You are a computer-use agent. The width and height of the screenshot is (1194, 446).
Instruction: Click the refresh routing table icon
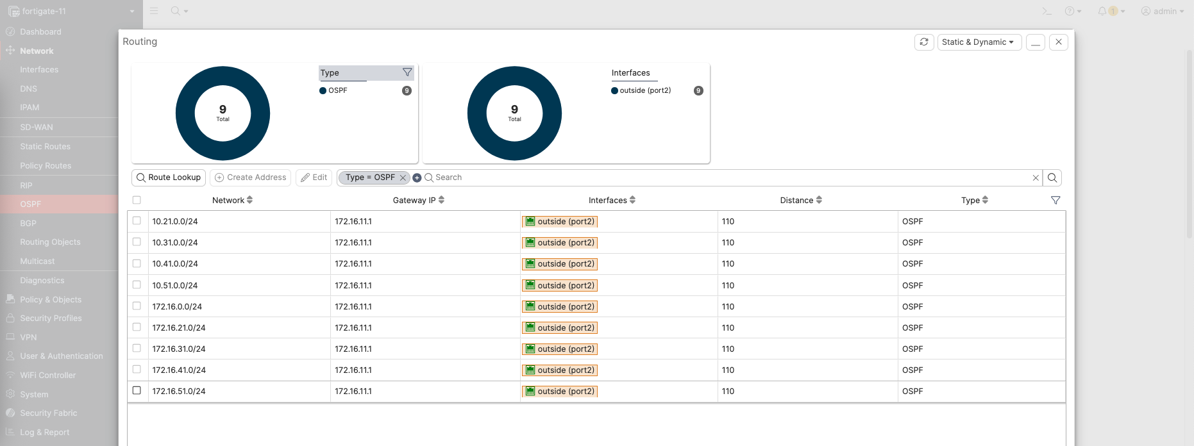923,42
